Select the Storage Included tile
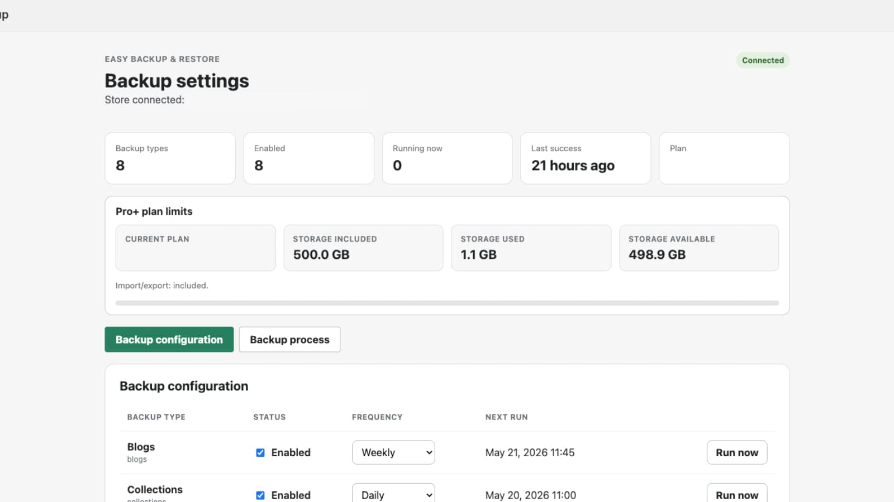 tap(363, 248)
